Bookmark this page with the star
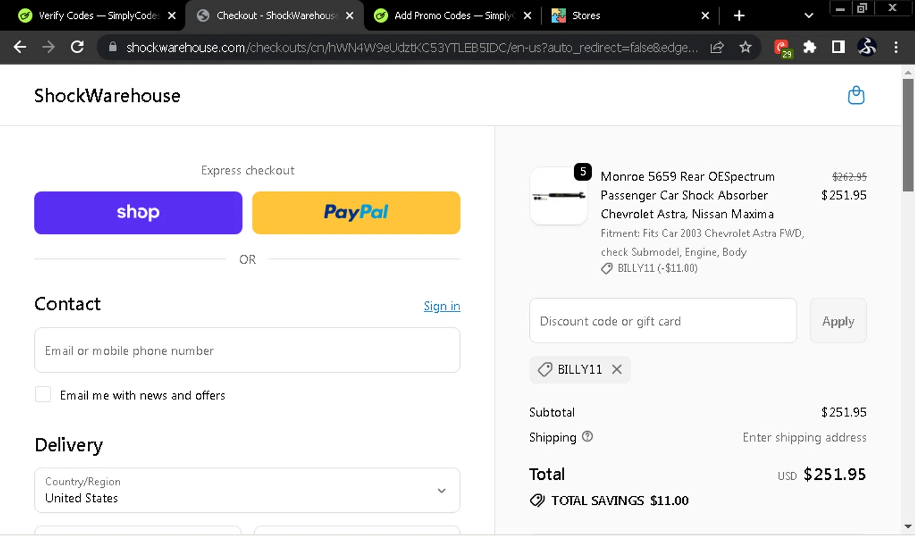The width and height of the screenshot is (915, 536). tap(745, 47)
